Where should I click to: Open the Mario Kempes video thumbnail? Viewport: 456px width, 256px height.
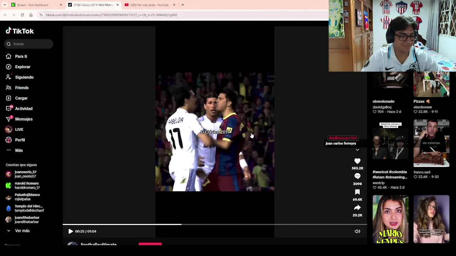[x=390, y=219]
